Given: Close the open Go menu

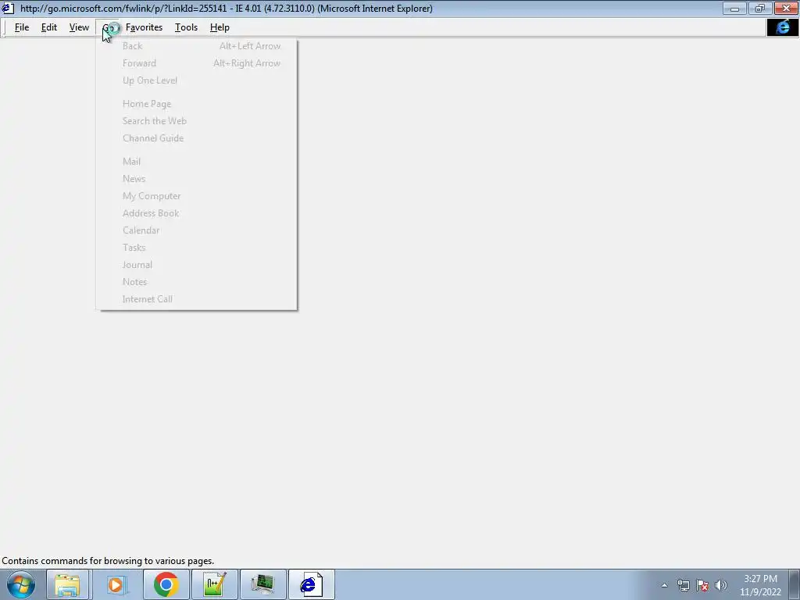Looking at the screenshot, I should click(x=109, y=27).
